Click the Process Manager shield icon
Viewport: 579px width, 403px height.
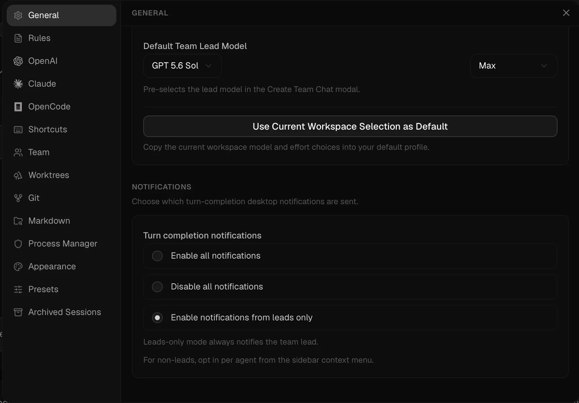pyautogui.click(x=18, y=244)
